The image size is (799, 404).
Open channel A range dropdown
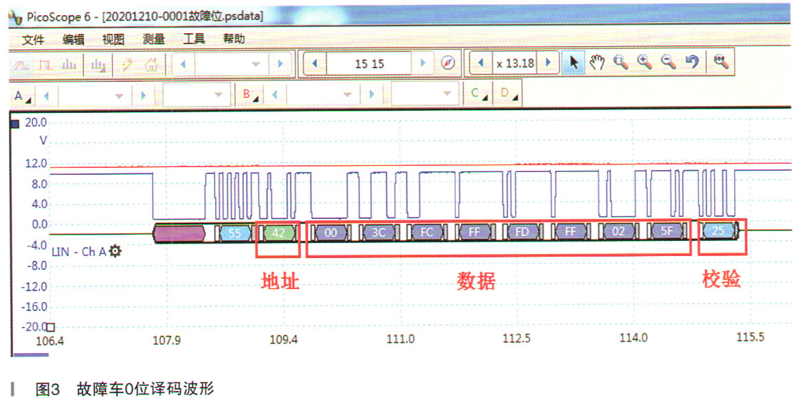pos(119,96)
